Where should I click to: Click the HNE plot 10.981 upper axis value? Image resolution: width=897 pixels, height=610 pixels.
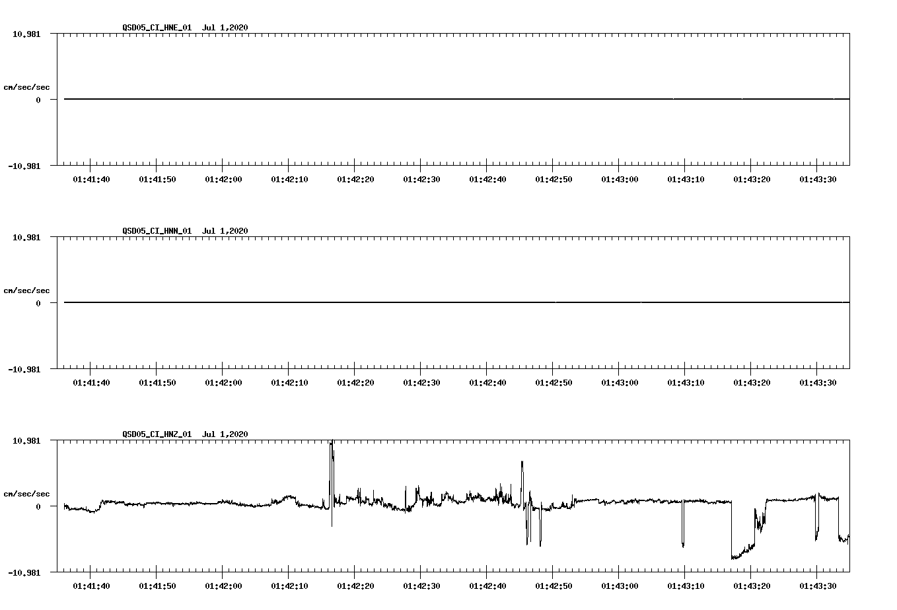[26, 34]
